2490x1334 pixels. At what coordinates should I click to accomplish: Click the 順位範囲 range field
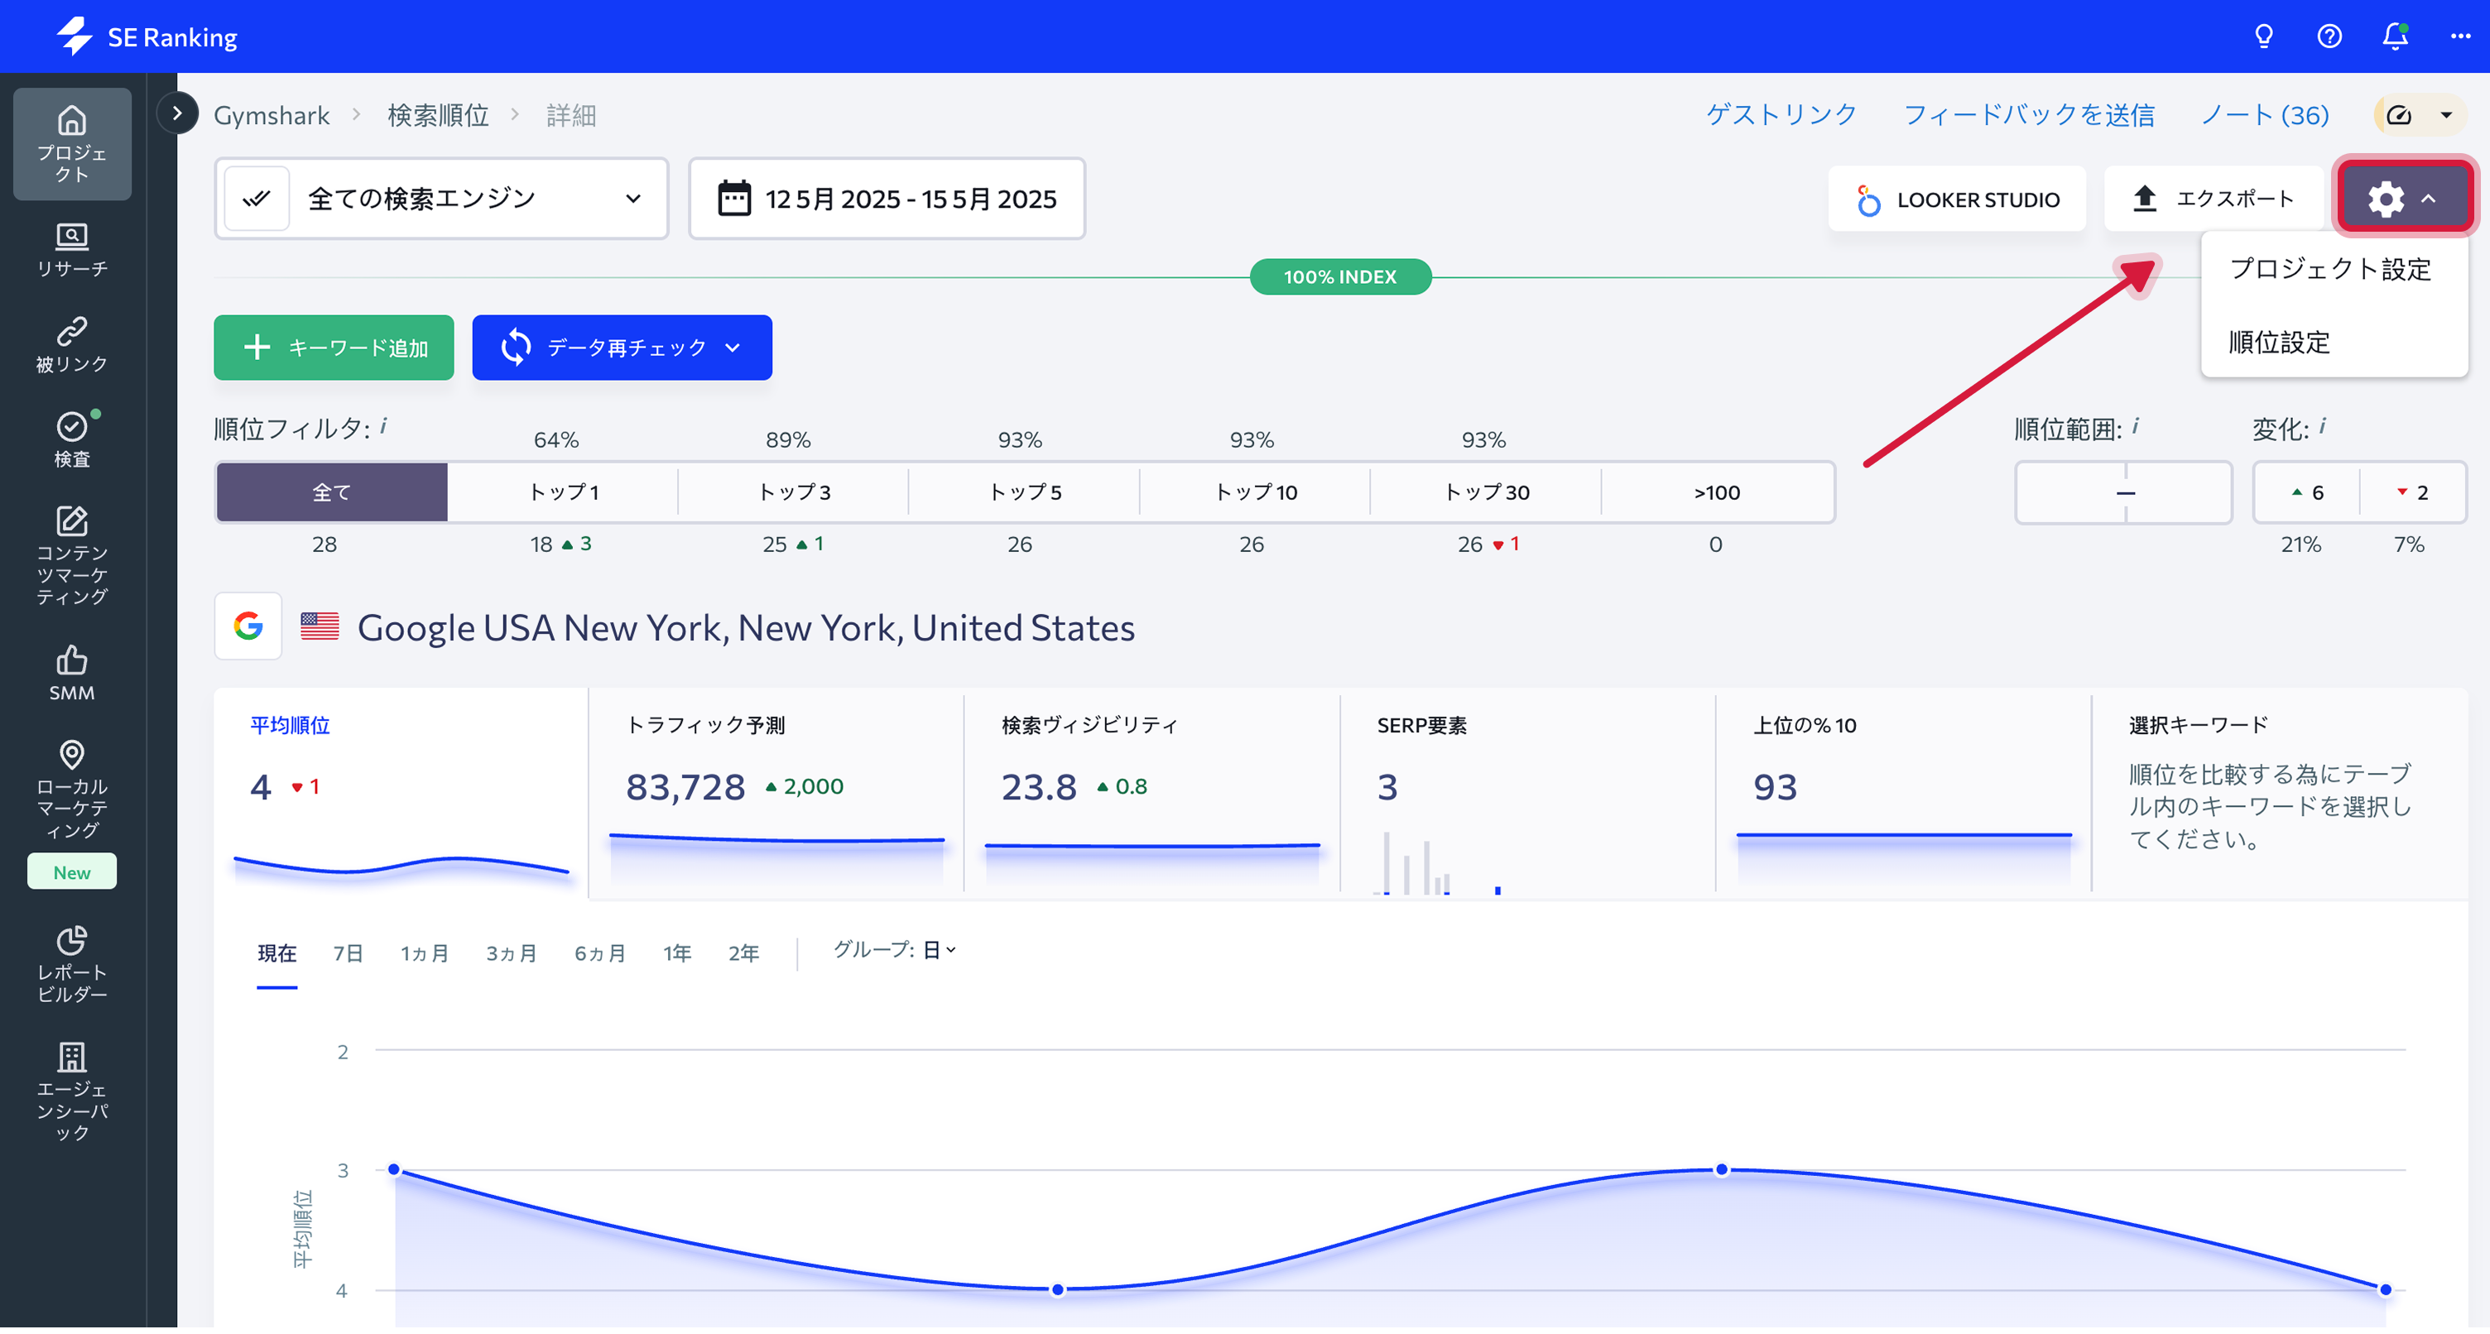tap(2125, 494)
